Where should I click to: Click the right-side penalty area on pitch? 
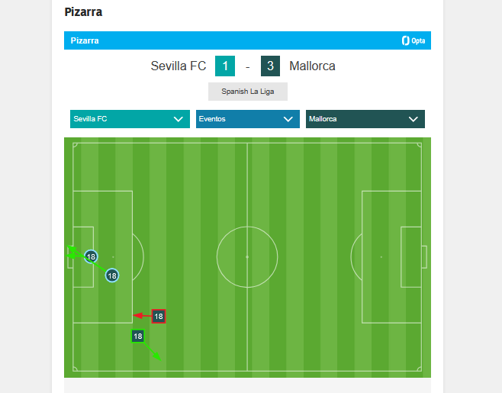point(391,256)
